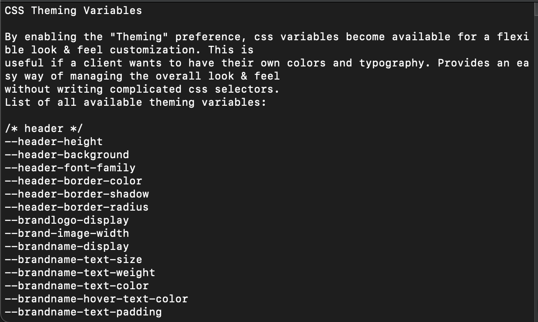
Task: Click on --brandname-text-size line
Action: (73, 259)
